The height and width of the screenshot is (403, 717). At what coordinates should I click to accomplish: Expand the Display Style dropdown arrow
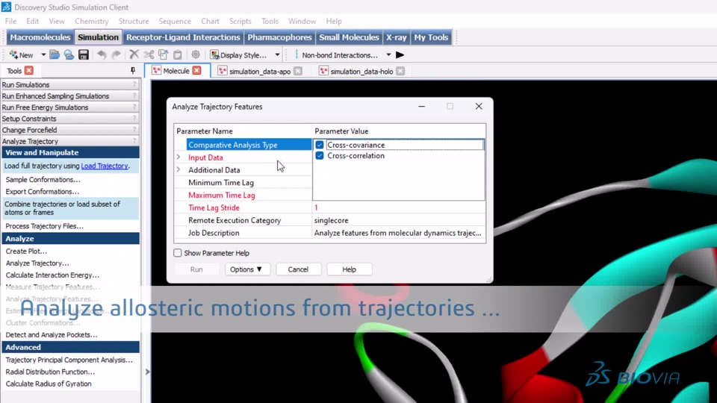click(277, 54)
